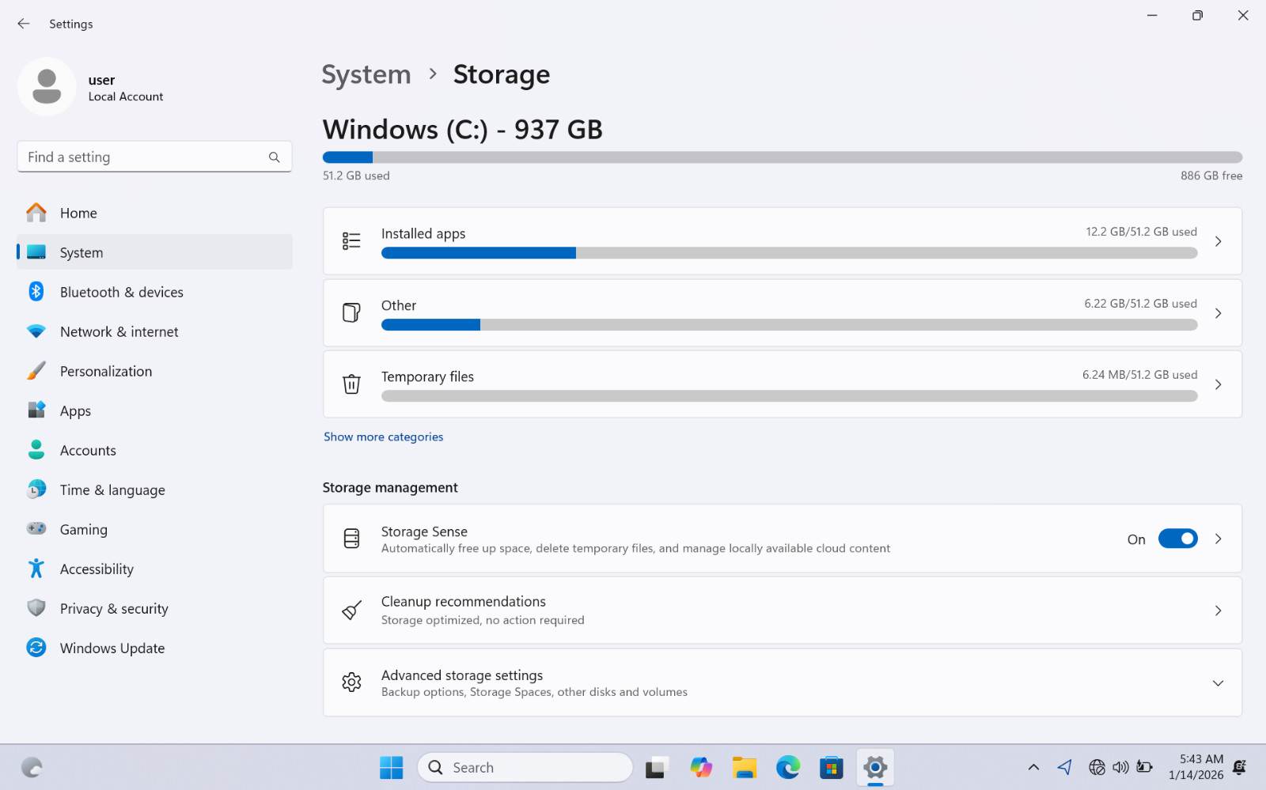Click the Temporary files trash icon
This screenshot has height=790, width=1266.
pyautogui.click(x=351, y=384)
